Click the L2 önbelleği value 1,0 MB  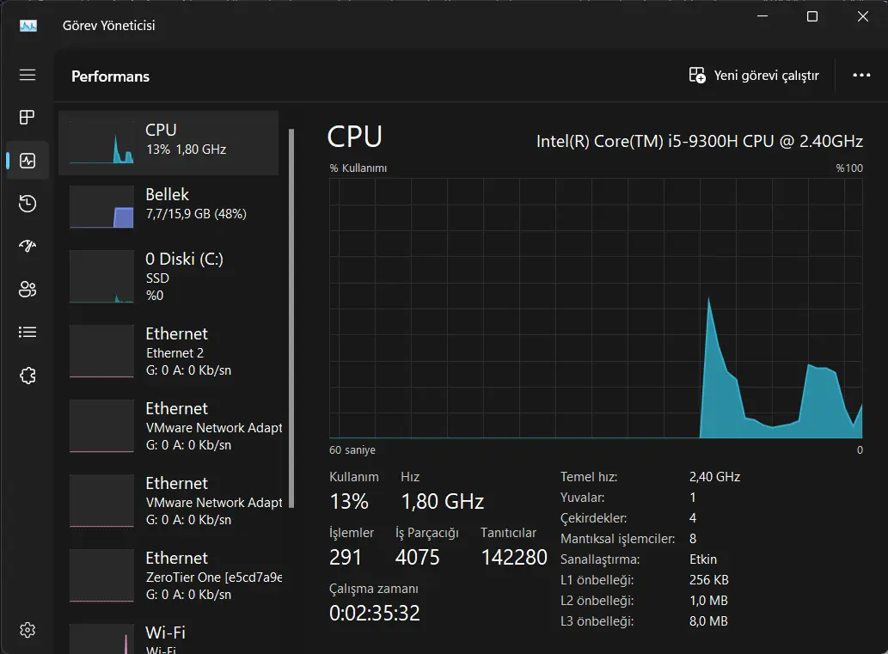(x=708, y=600)
